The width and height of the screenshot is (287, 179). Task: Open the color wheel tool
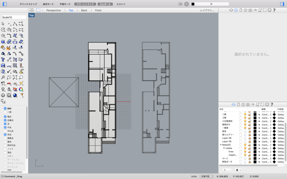click(x=21, y=89)
